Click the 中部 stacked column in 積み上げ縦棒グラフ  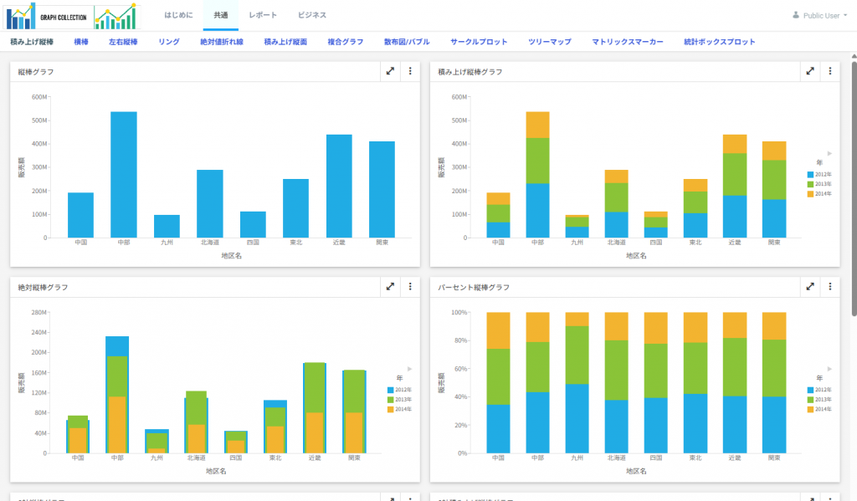click(538, 175)
